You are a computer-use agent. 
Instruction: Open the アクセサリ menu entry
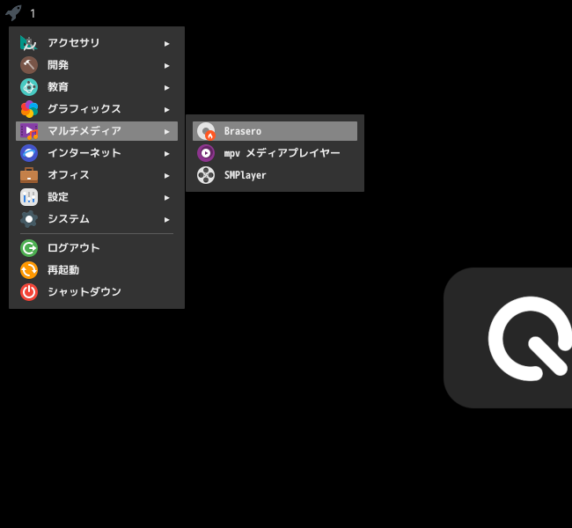click(97, 43)
